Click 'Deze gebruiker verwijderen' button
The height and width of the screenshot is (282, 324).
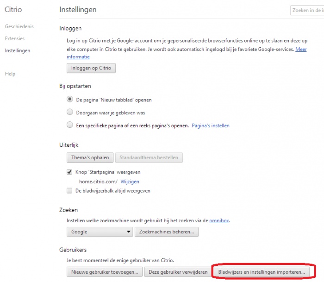pyautogui.click(x=178, y=272)
